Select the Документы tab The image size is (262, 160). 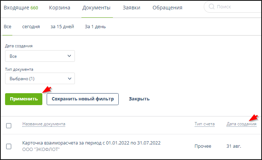pos(96,8)
